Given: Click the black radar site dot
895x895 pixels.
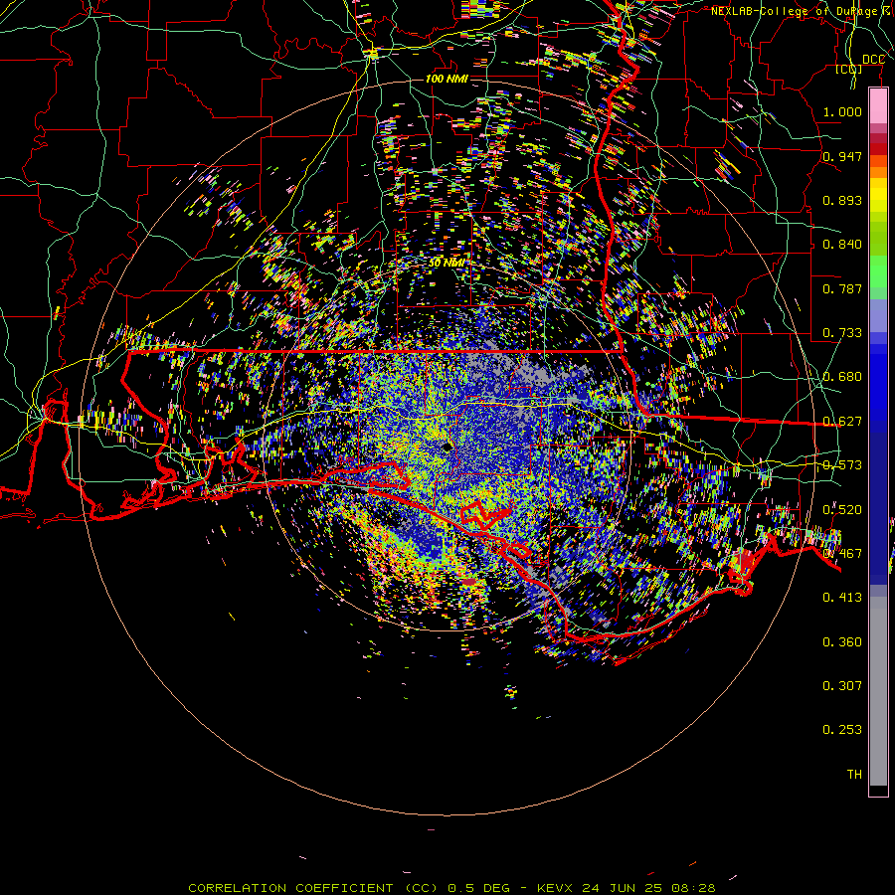Looking at the screenshot, I should (447, 447).
